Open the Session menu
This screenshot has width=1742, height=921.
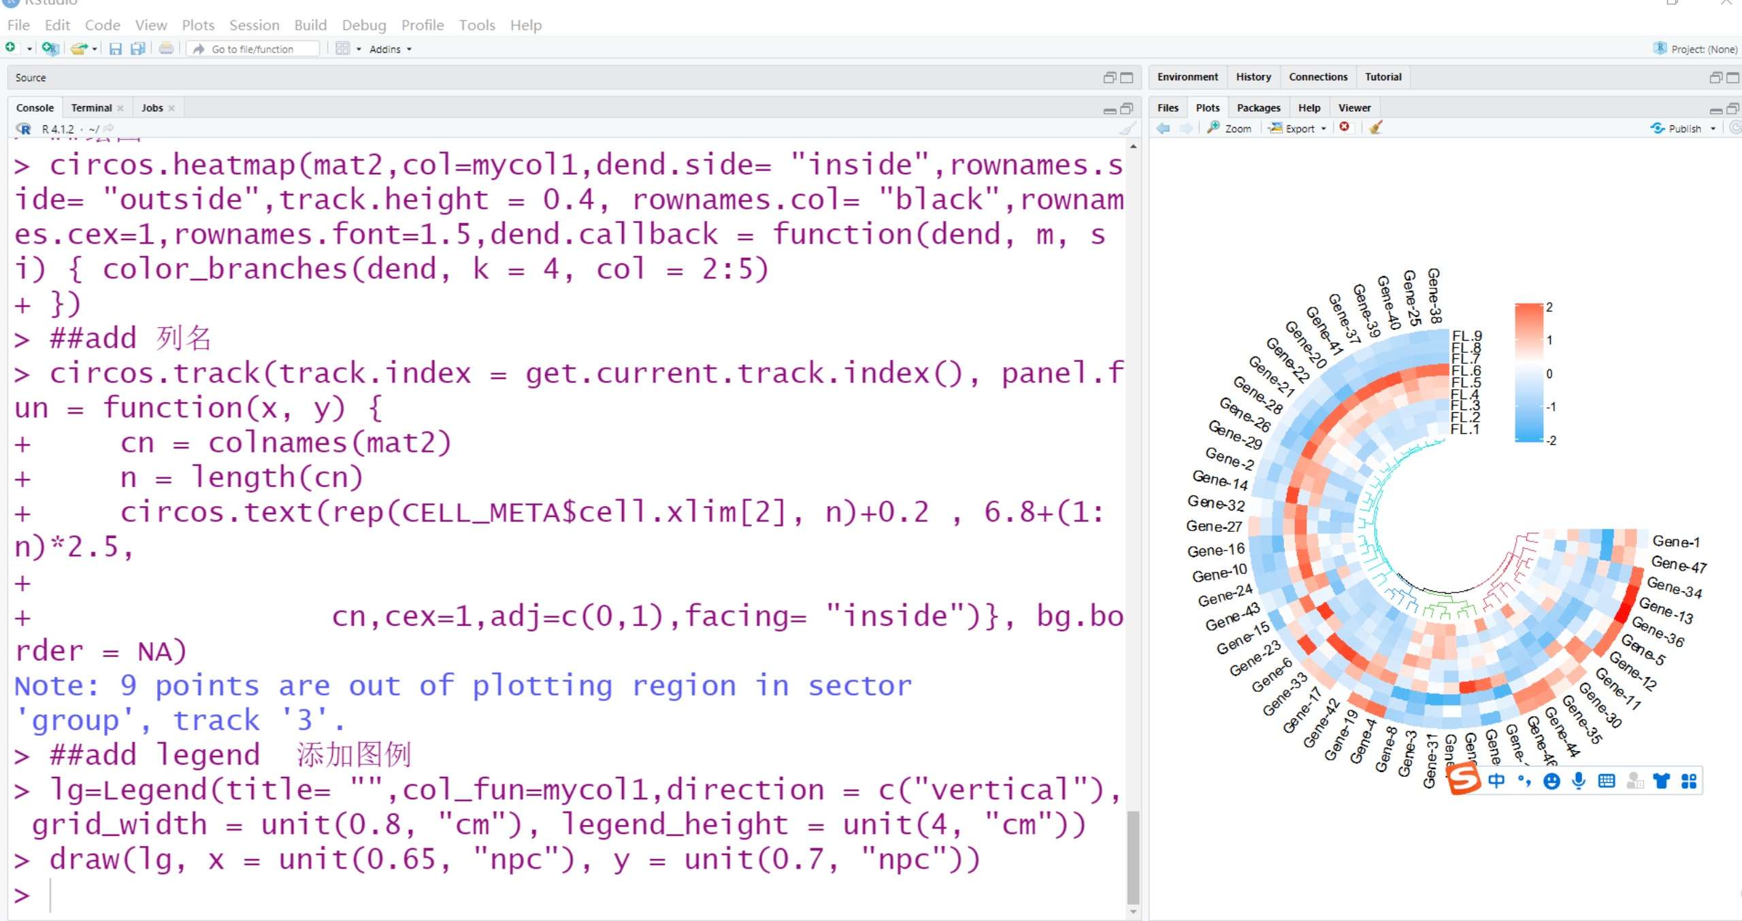coord(254,25)
